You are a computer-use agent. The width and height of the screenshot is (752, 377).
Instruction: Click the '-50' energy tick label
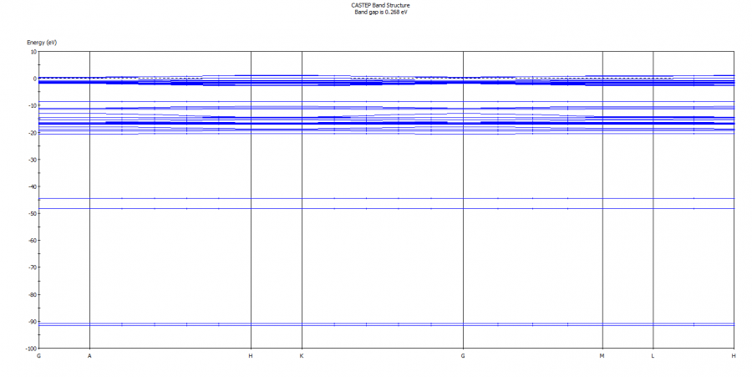tap(32, 213)
